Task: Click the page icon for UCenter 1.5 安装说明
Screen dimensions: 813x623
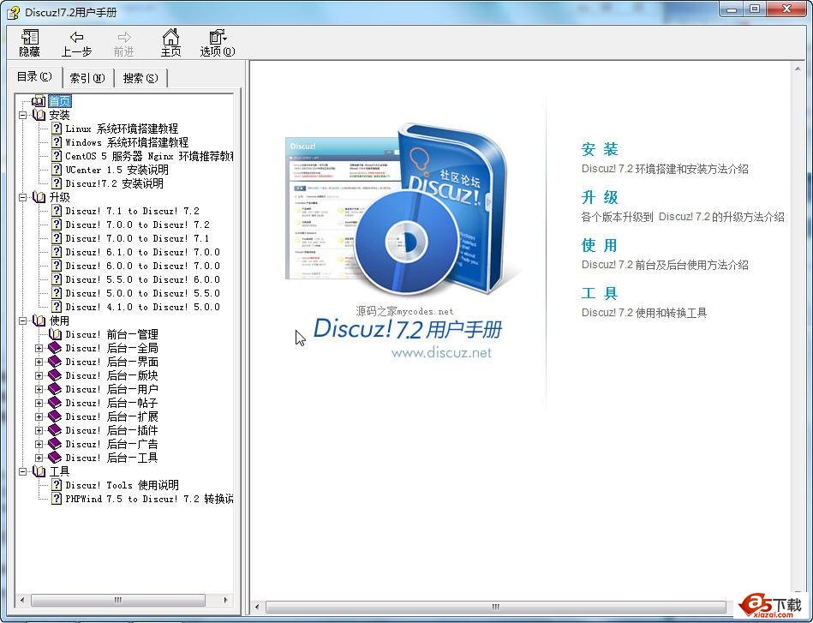Action: pyautogui.click(x=57, y=170)
